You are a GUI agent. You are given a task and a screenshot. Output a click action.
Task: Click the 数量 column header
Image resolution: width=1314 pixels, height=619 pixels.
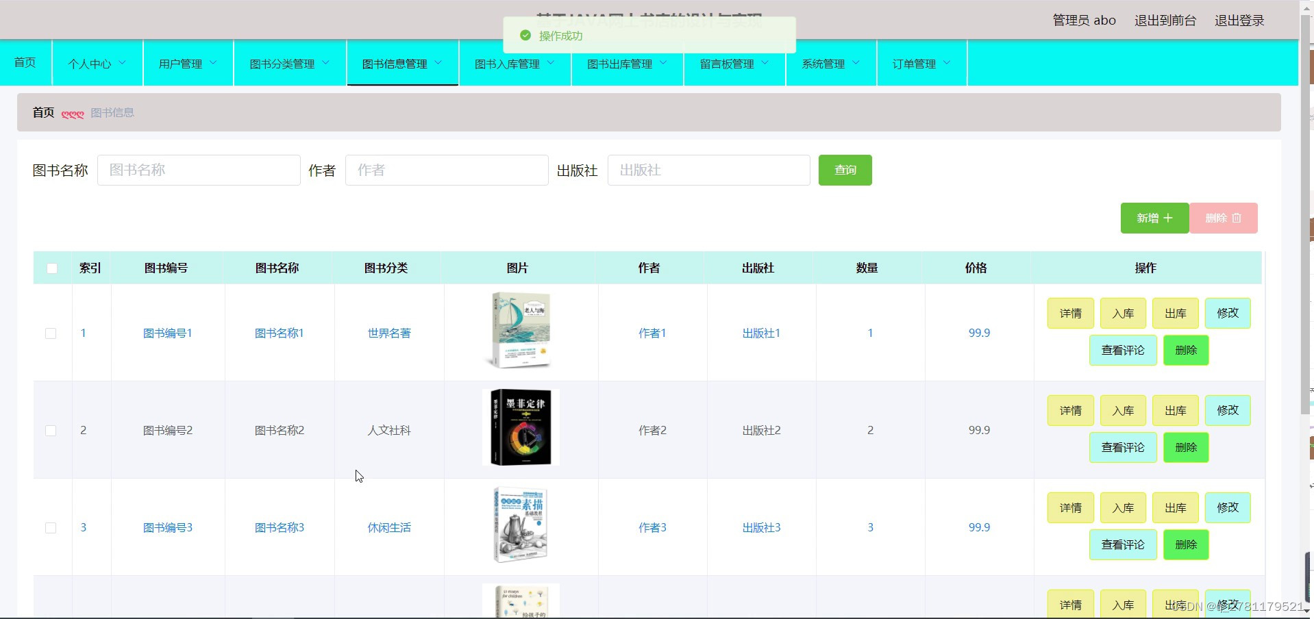867,268
